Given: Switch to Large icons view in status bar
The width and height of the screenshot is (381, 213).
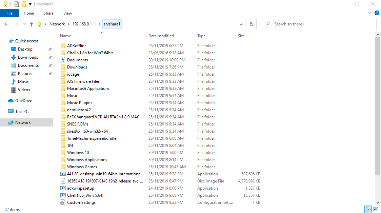Looking at the screenshot, I should (376, 209).
